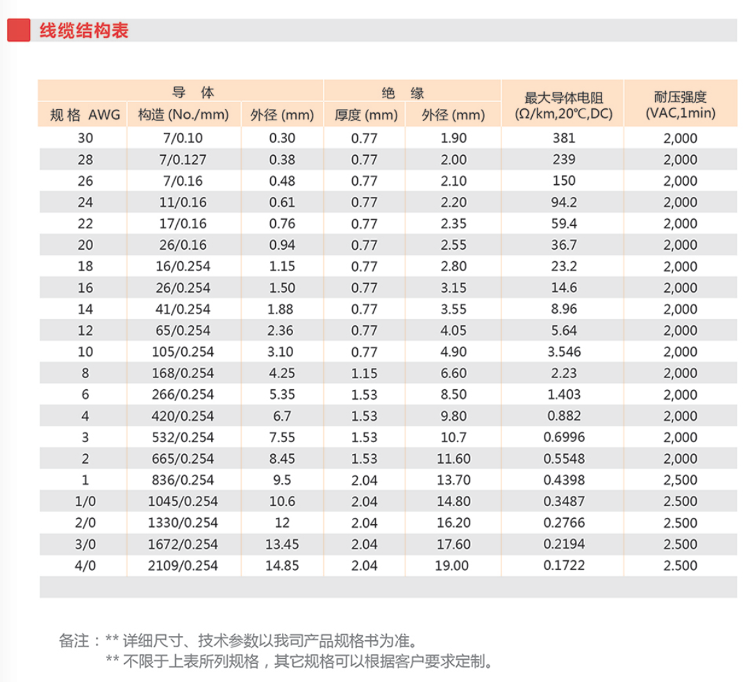Select the 0.6996 resistance cell

click(563, 437)
